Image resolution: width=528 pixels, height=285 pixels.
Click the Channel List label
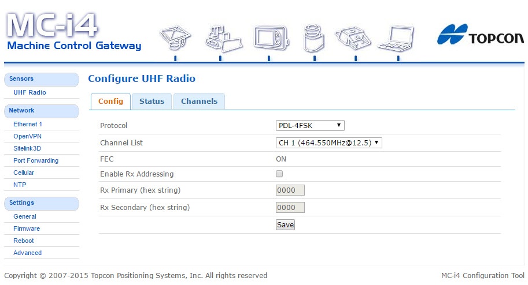[x=121, y=143]
